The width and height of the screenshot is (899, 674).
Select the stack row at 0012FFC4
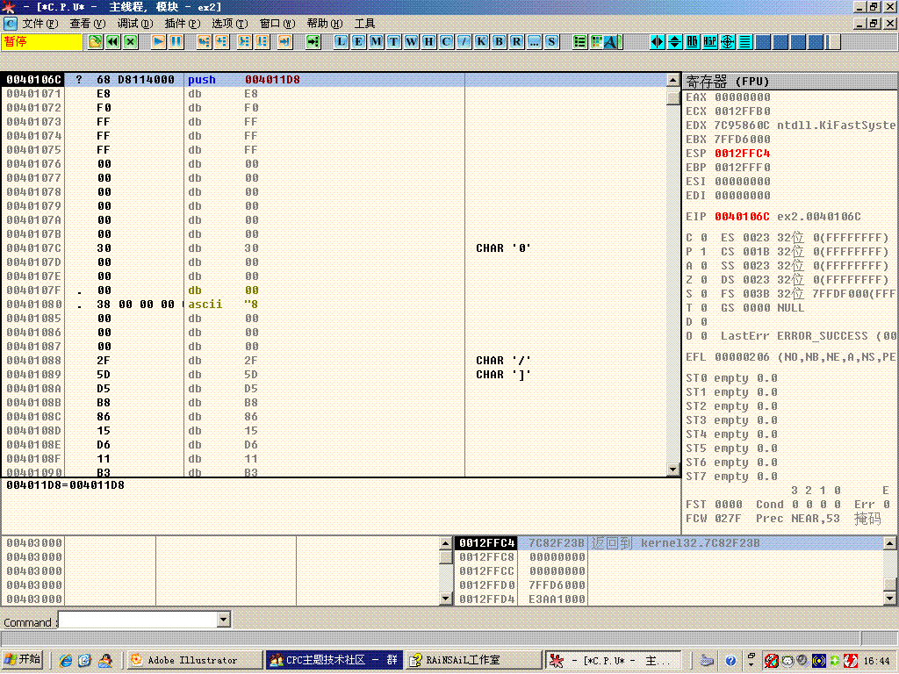(670, 542)
